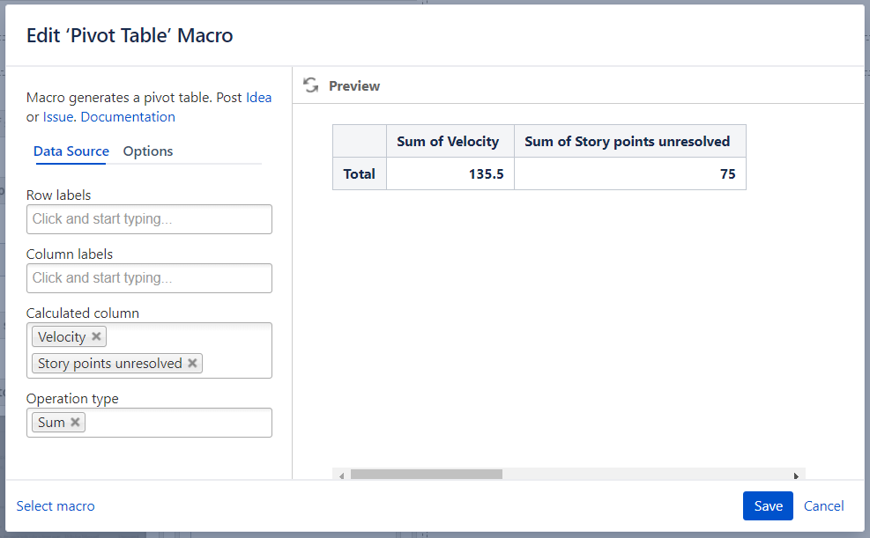Open the Documentation link
This screenshot has height=538, width=870.
[128, 117]
